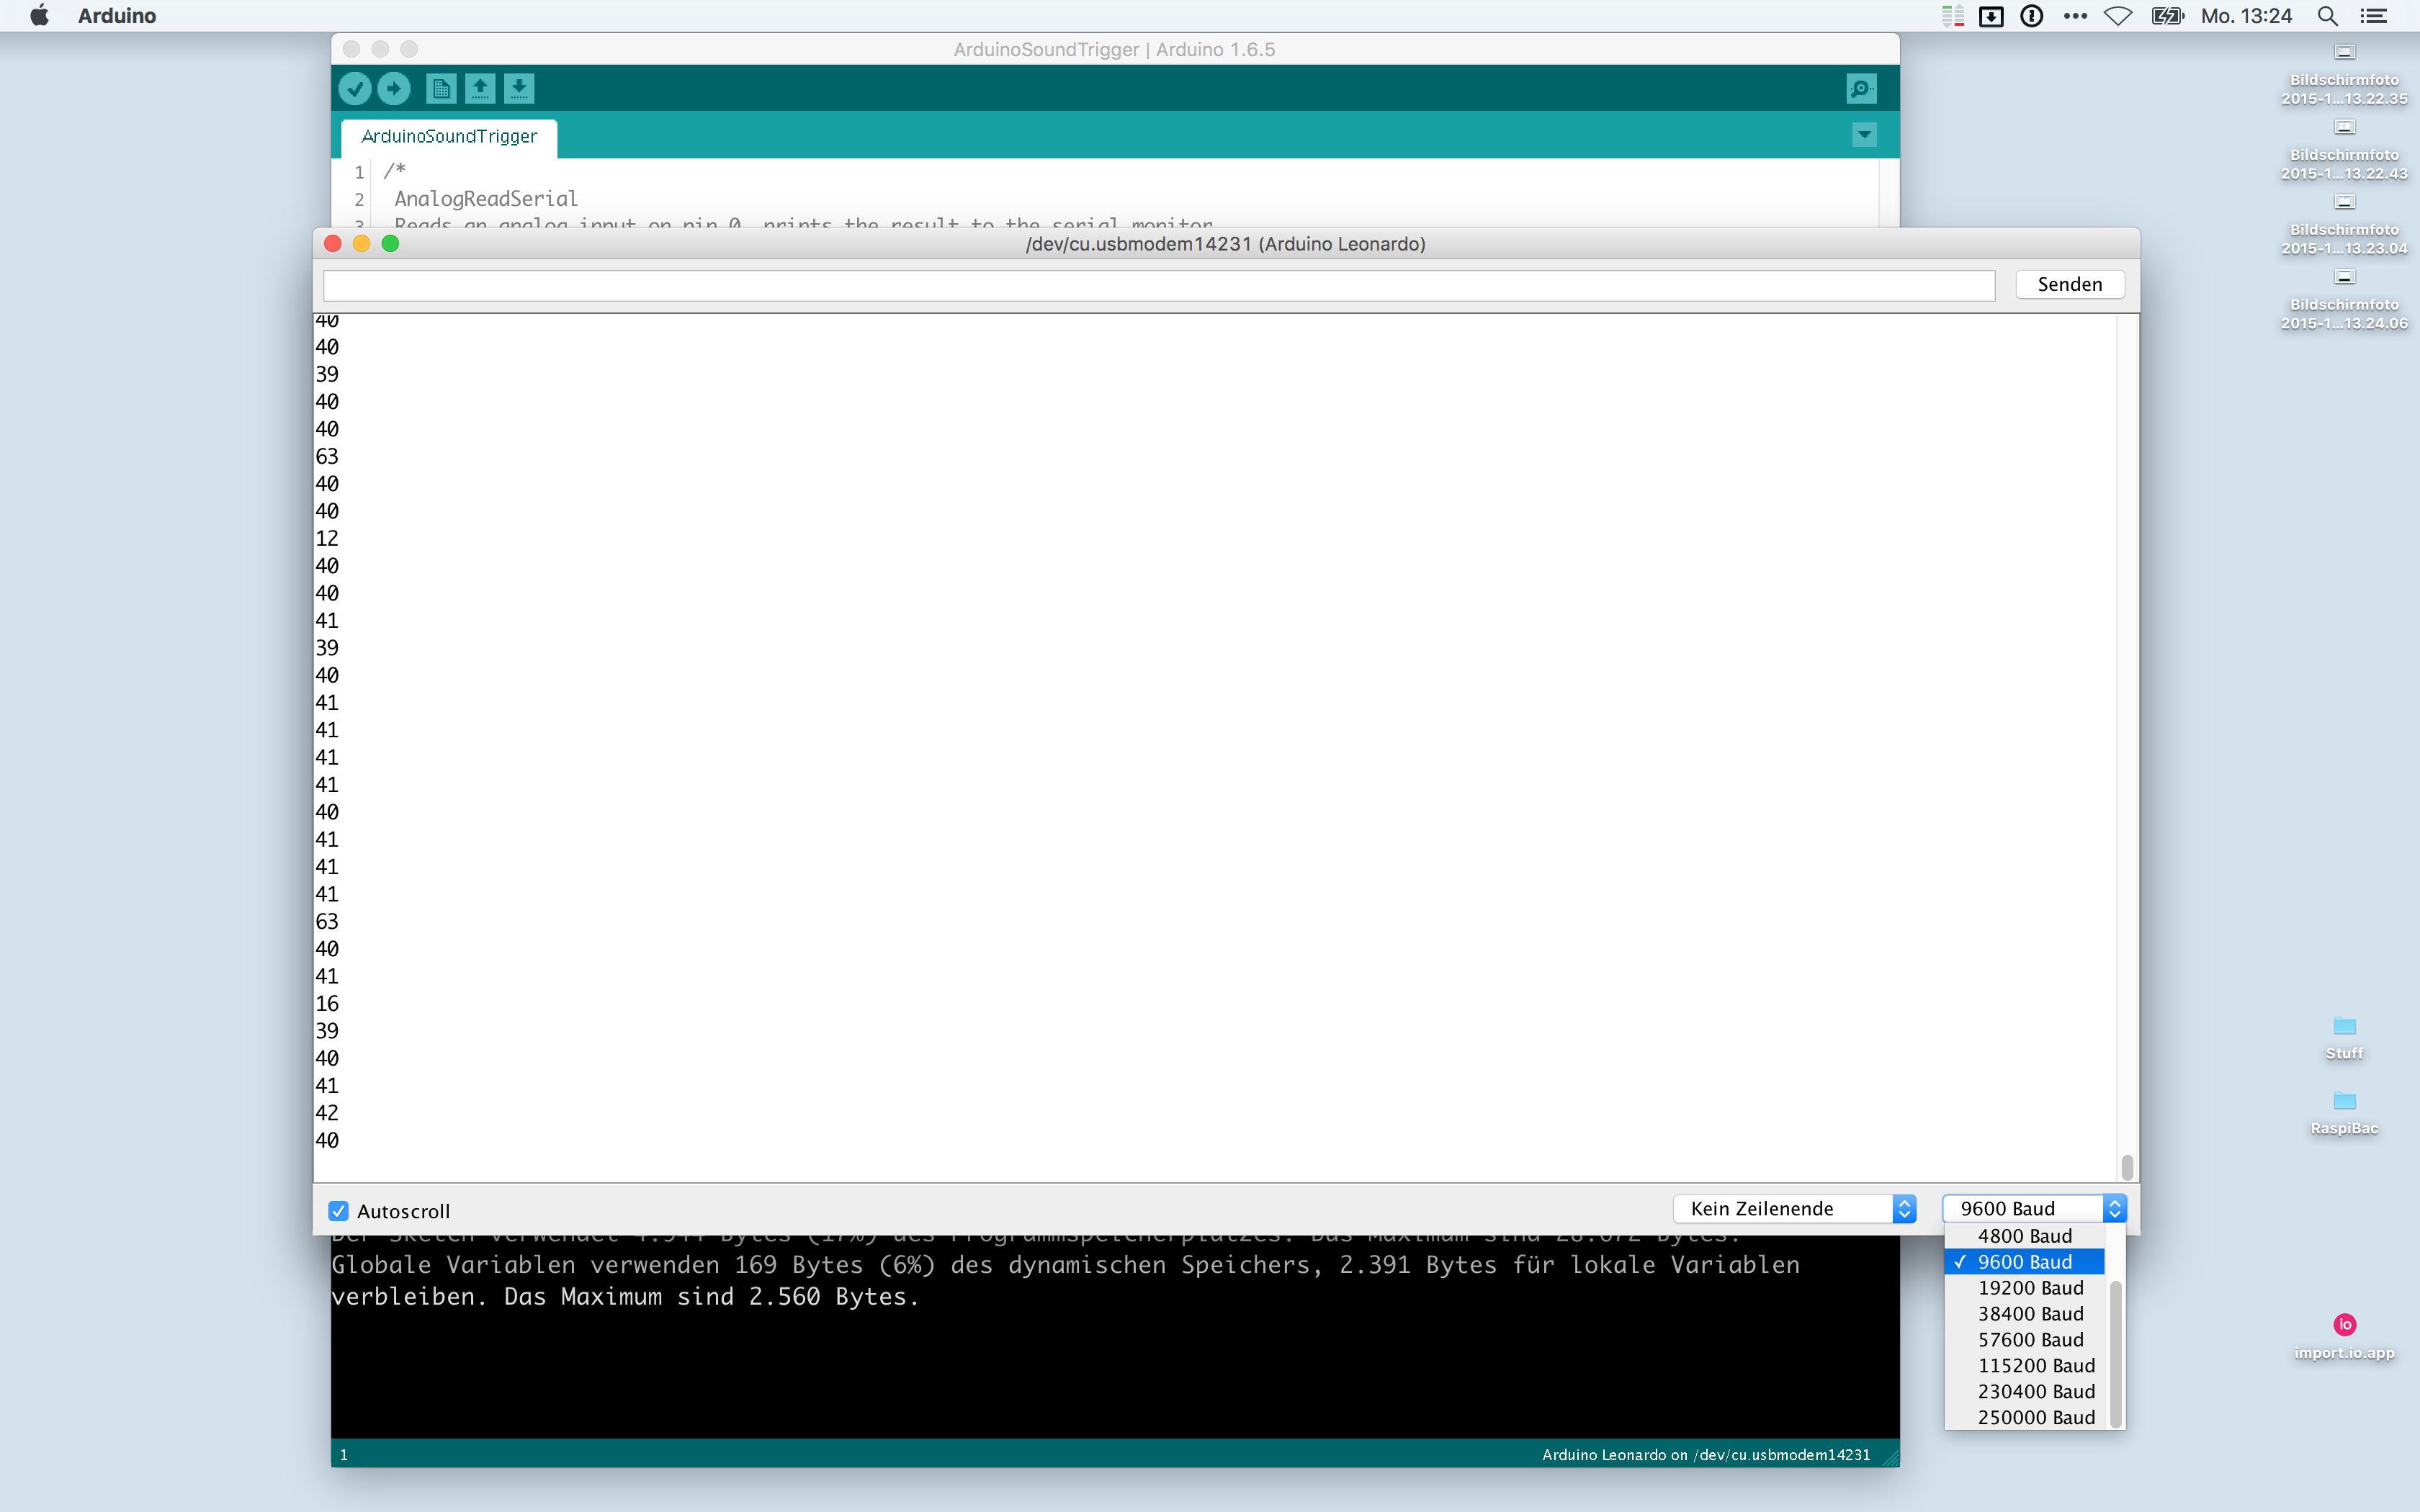Click the Wi-Fi status icon
The height and width of the screenshot is (1512, 2420).
point(2118,16)
